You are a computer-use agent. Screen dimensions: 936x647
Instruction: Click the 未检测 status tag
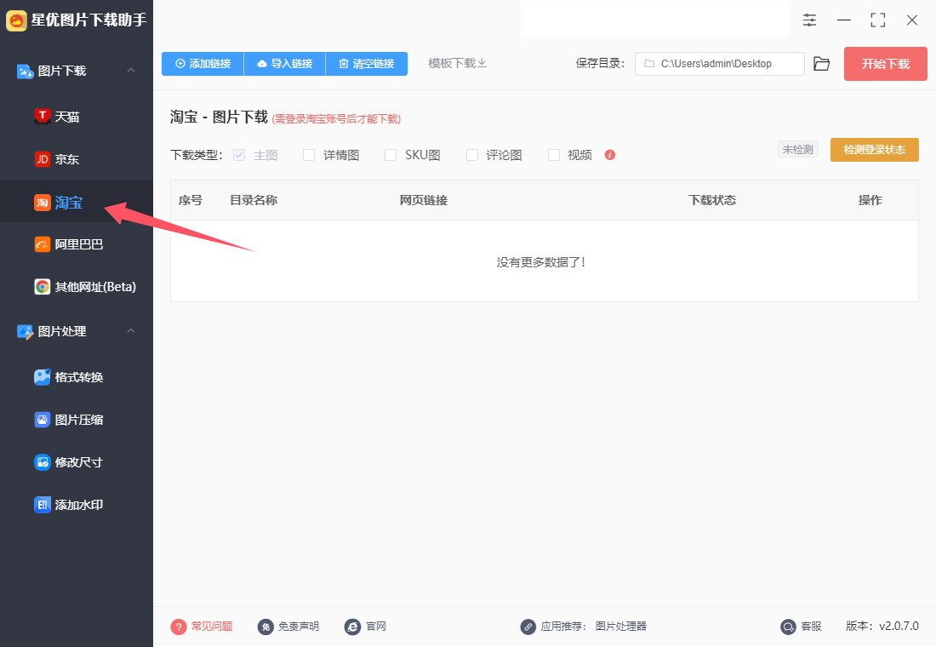pyautogui.click(x=797, y=149)
